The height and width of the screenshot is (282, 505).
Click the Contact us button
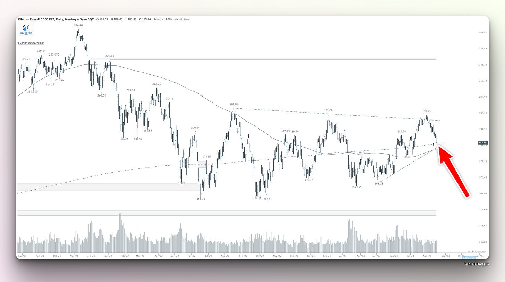coord(469,258)
